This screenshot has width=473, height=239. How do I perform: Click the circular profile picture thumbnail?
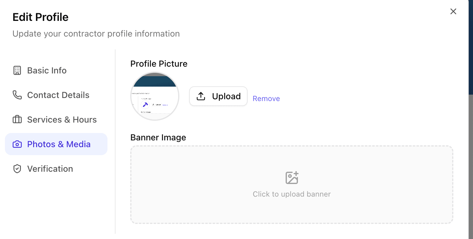155,96
